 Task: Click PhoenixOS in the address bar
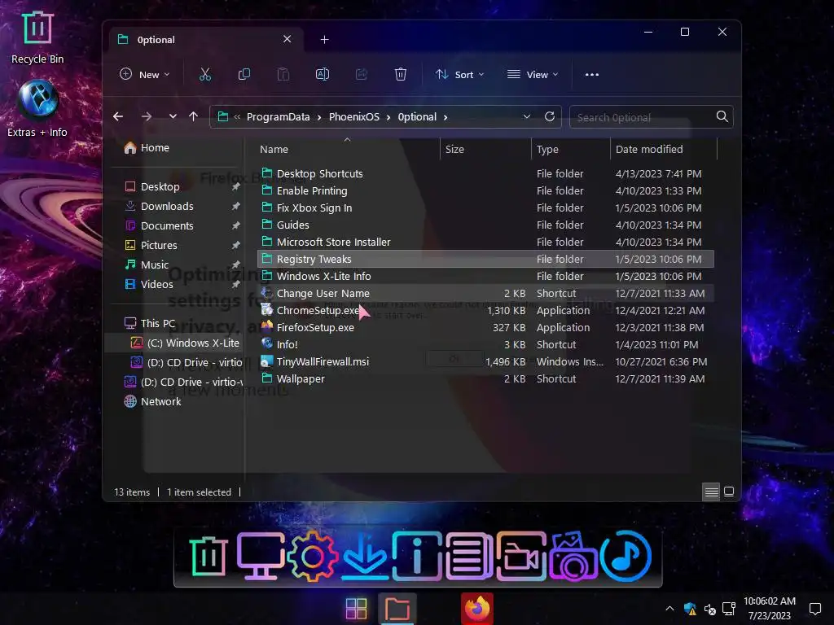pyautogui.click(x=354, y=117)
